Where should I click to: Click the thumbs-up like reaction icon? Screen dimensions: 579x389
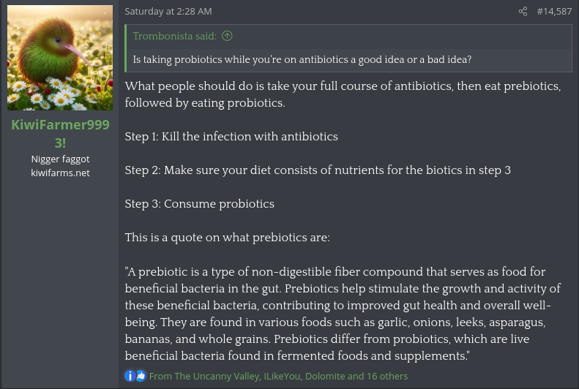point(141,376)
